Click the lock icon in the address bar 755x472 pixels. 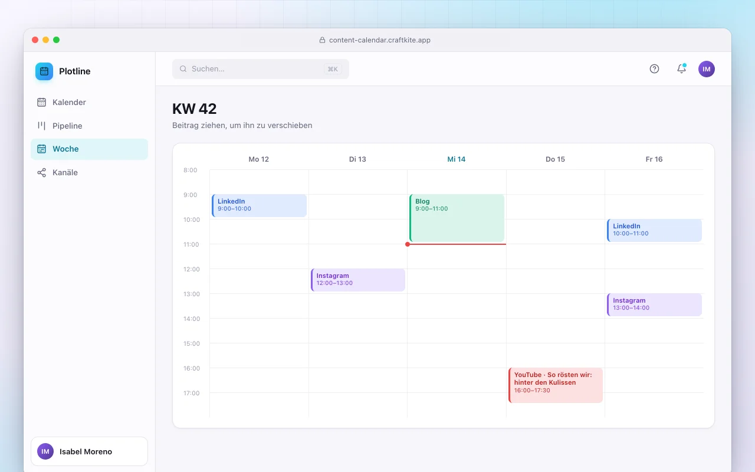pos(322,40)
